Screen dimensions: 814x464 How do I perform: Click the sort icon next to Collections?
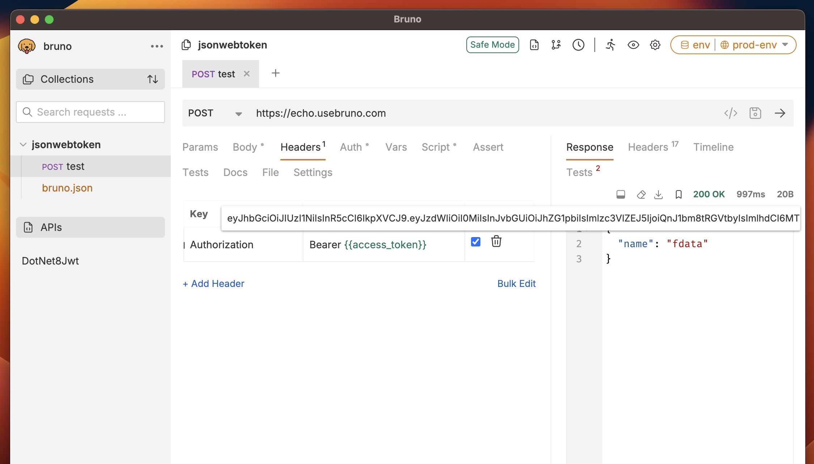153,79
